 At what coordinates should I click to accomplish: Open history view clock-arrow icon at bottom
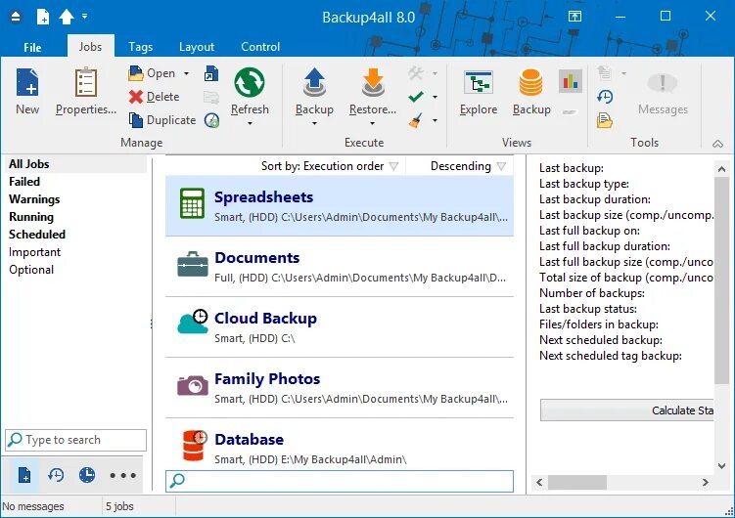pyautogui.click(x=56, y=475)
